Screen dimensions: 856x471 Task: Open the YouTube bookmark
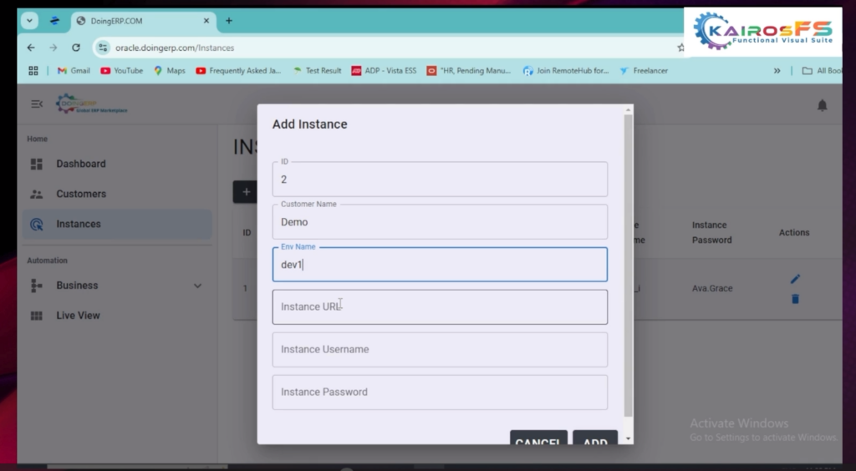coord(122,71)
